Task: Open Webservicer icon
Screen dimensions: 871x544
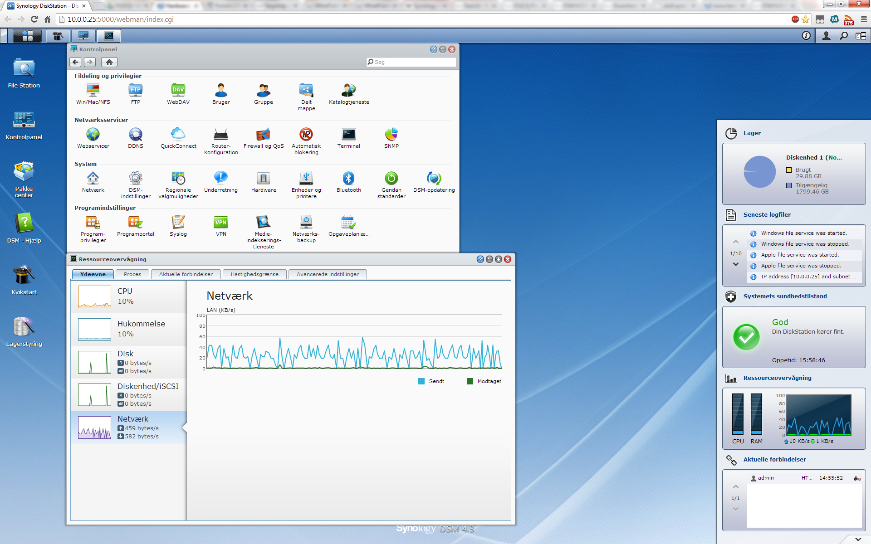Action: tap(93, 138)
